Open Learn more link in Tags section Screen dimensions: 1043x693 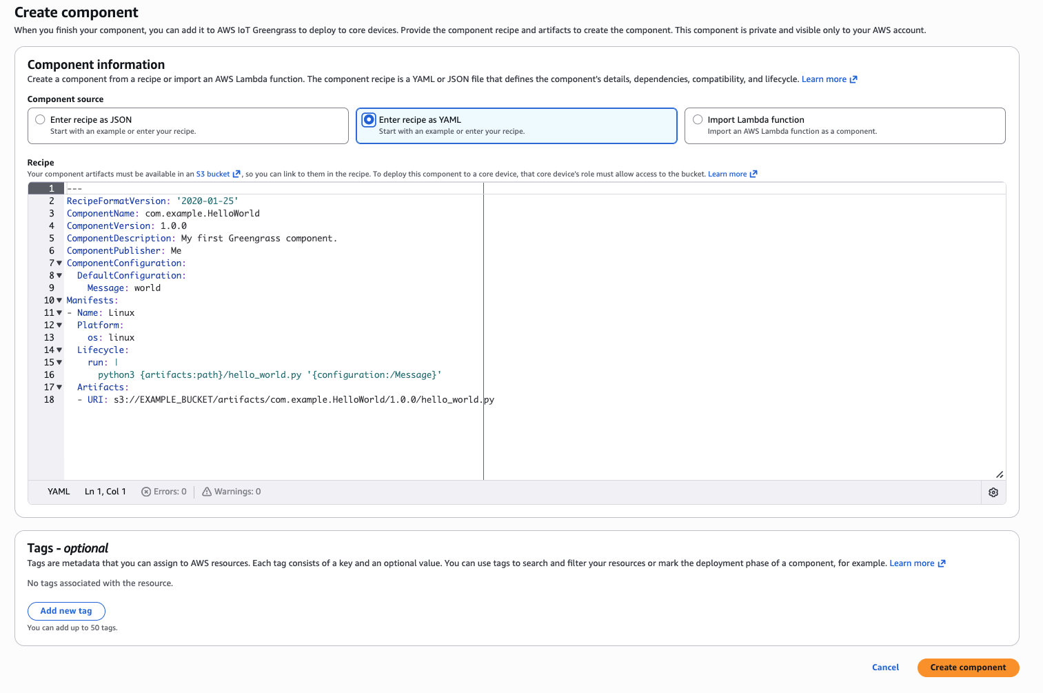(918, 563)
